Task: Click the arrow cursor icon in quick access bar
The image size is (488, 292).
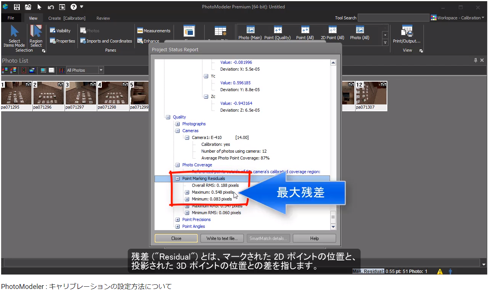Action: coord(39,7)
